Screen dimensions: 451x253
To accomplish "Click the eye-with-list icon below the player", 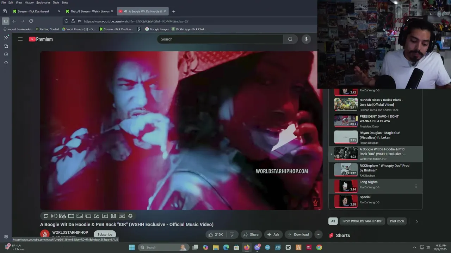I will (62, 216).
